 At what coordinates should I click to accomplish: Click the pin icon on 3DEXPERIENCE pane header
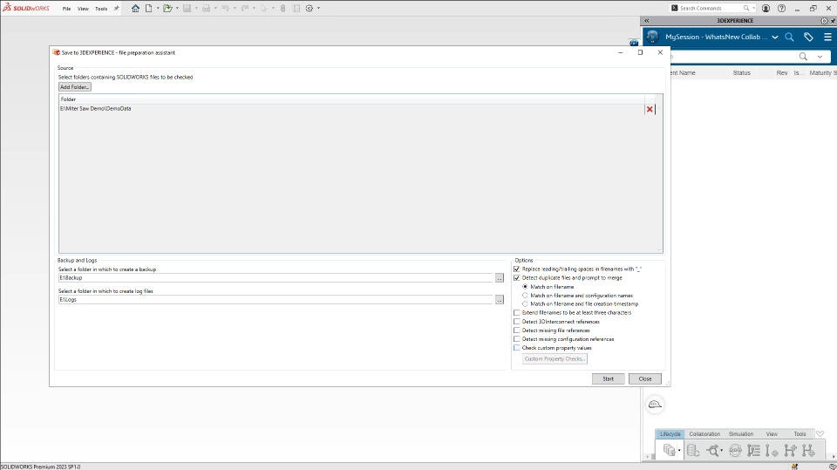tap(833, 21)
